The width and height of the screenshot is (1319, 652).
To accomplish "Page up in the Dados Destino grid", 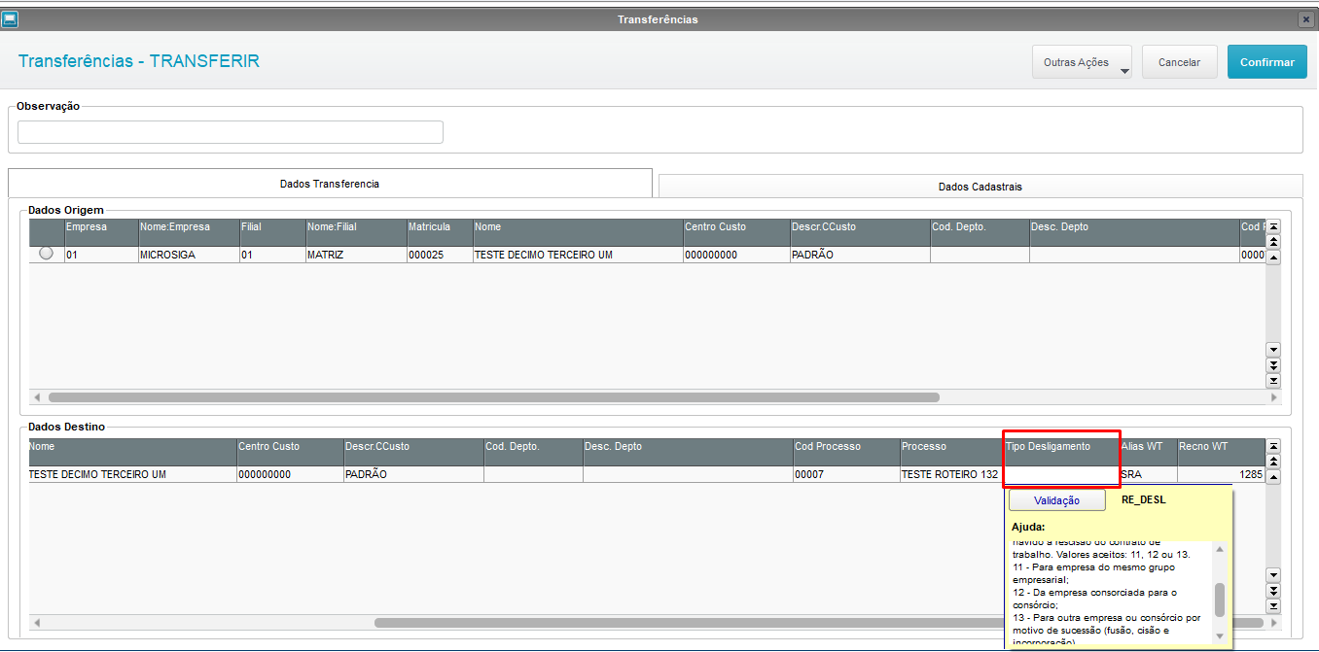I will 1273,461.
